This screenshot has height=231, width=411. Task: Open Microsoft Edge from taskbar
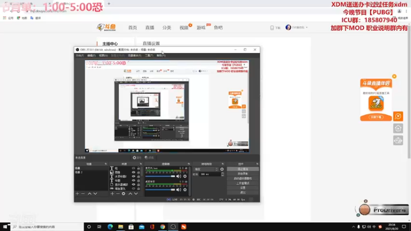(110, 227)
